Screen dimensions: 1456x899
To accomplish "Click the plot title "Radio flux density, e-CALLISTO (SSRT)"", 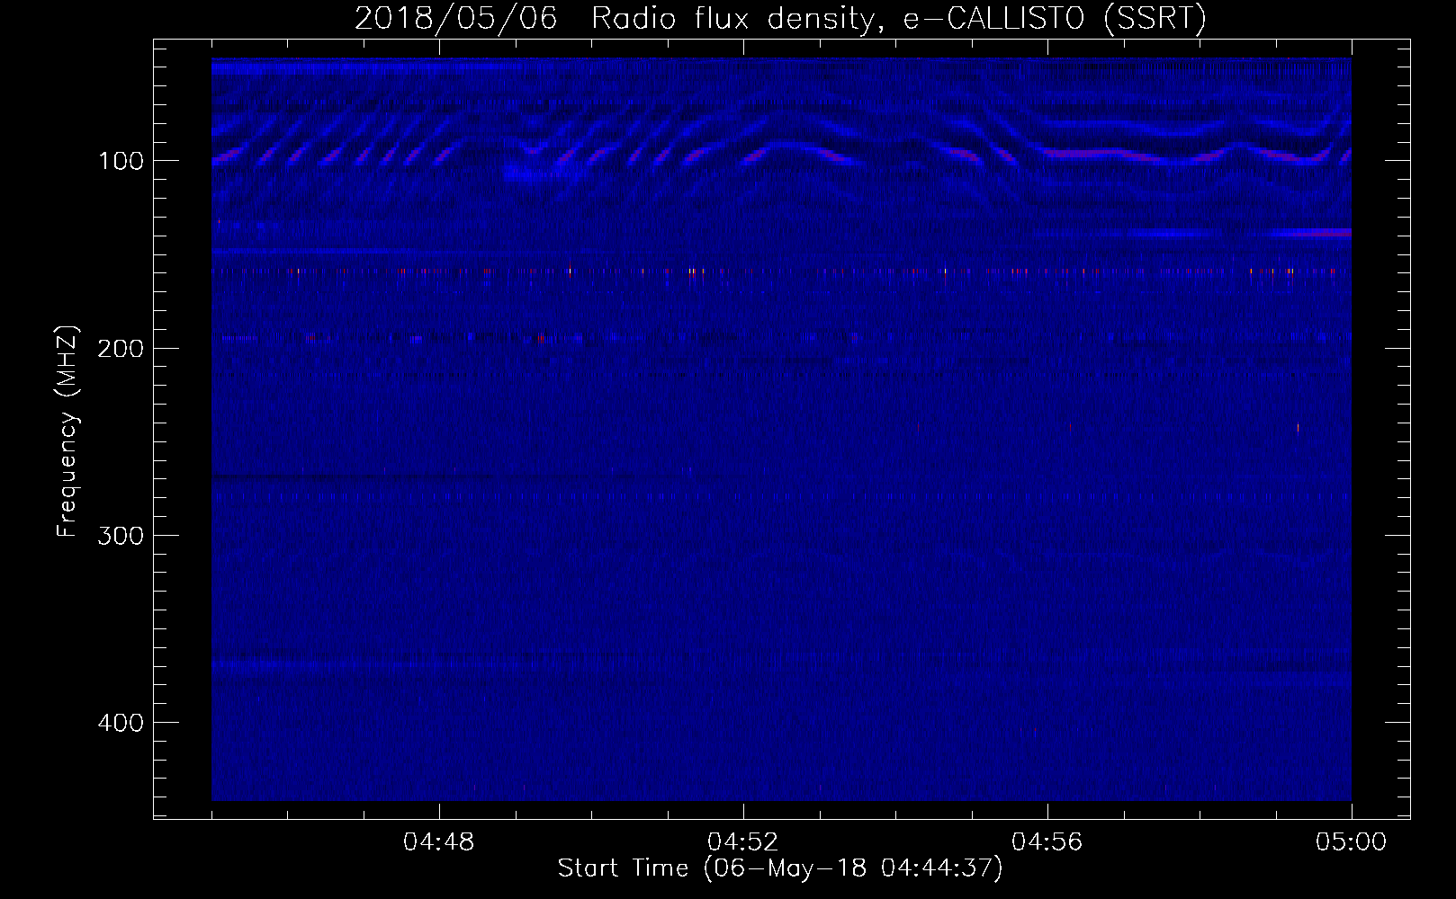I will click(898, 19).
